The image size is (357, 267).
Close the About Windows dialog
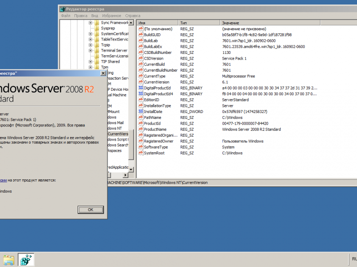click(x=103, y=73)
